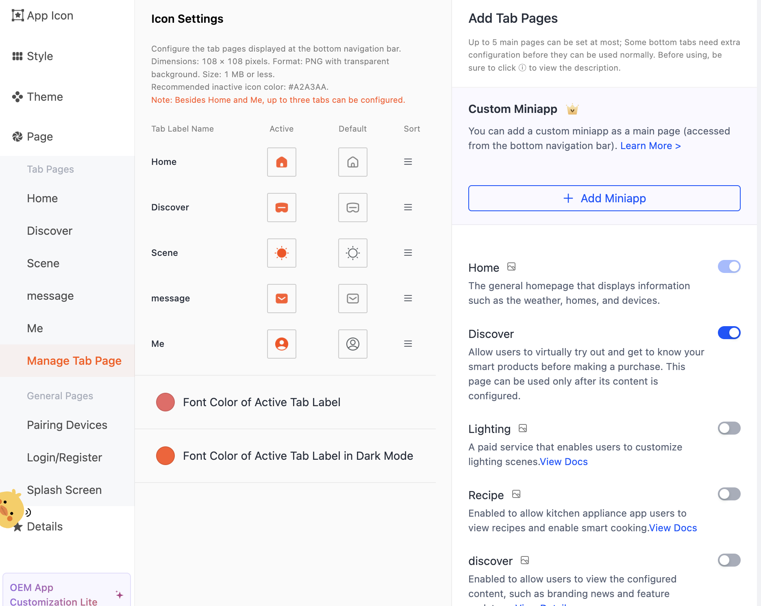Click the default Discover tab icon
This screenshot has height=606, width=761.
pyautogui.click(x=352, y=208)
